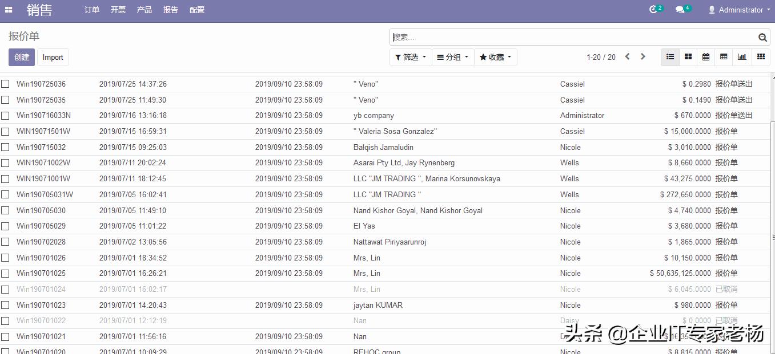Viewport: 775px width, 354px height.
Task: Check the checkbox for Win190725036
Action: (x=5, y=84)
